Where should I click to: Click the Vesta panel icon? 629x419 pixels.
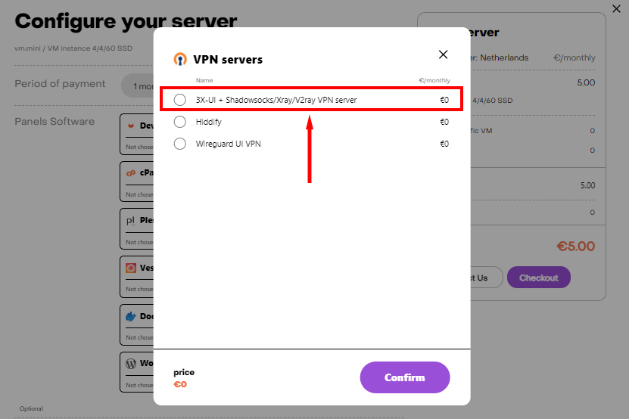pos(131,268)
